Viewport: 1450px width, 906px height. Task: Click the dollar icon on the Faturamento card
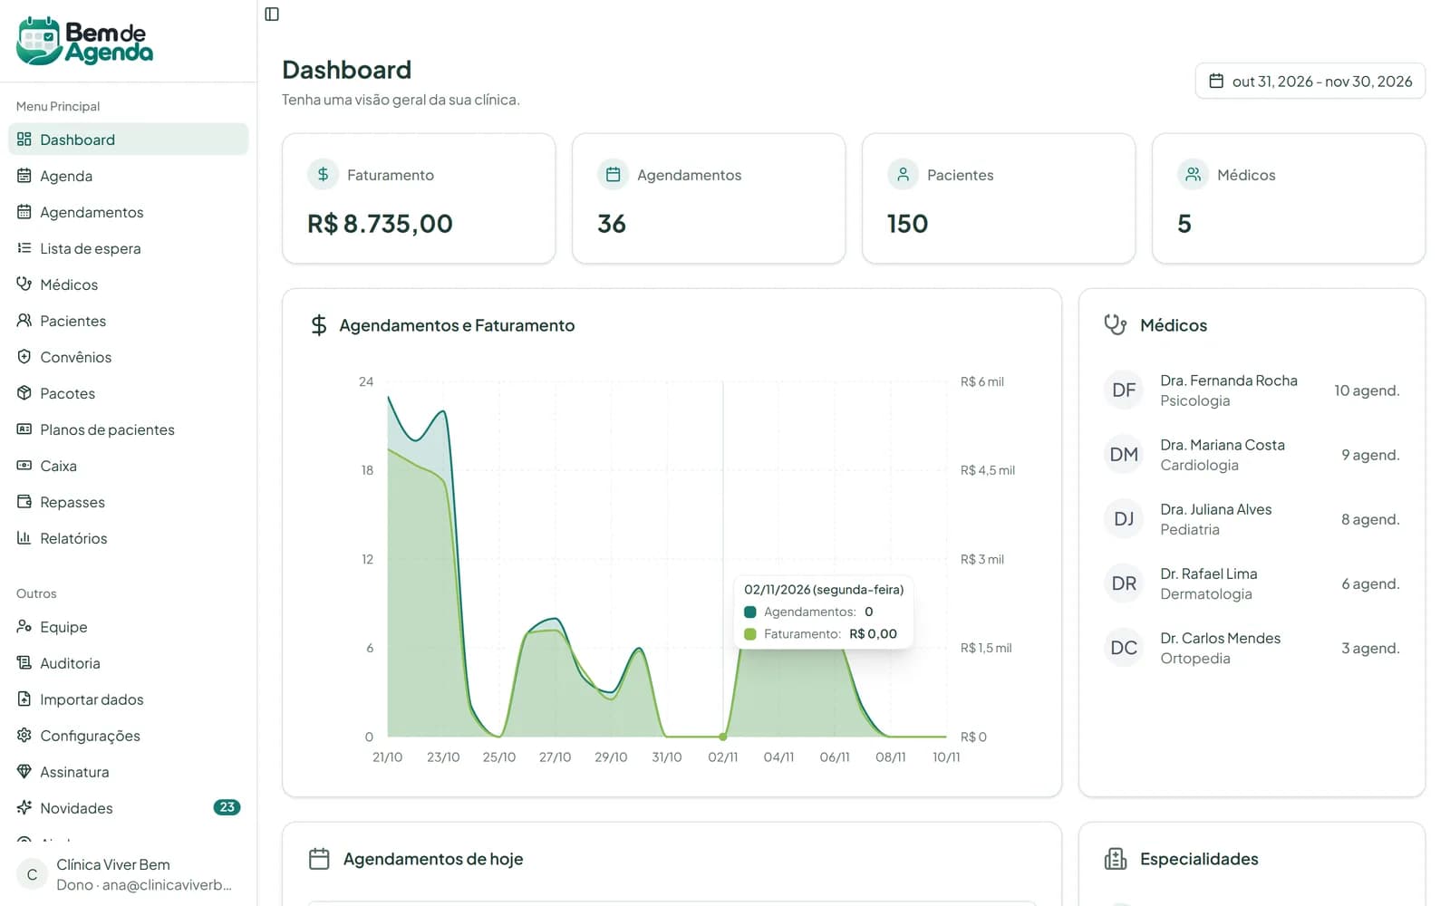[323, 174]
